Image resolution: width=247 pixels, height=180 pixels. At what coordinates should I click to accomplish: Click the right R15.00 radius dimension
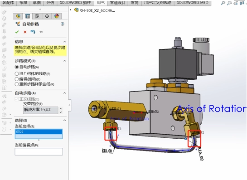(200, 154)
